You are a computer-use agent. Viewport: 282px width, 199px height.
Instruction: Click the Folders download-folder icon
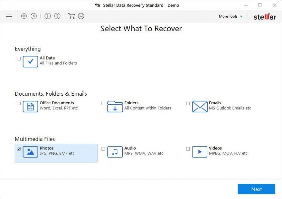tap(114, 106)
